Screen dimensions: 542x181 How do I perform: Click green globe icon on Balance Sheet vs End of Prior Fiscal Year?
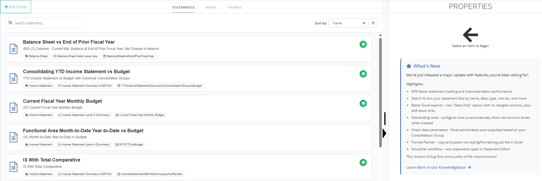click(x=363, y=44)
